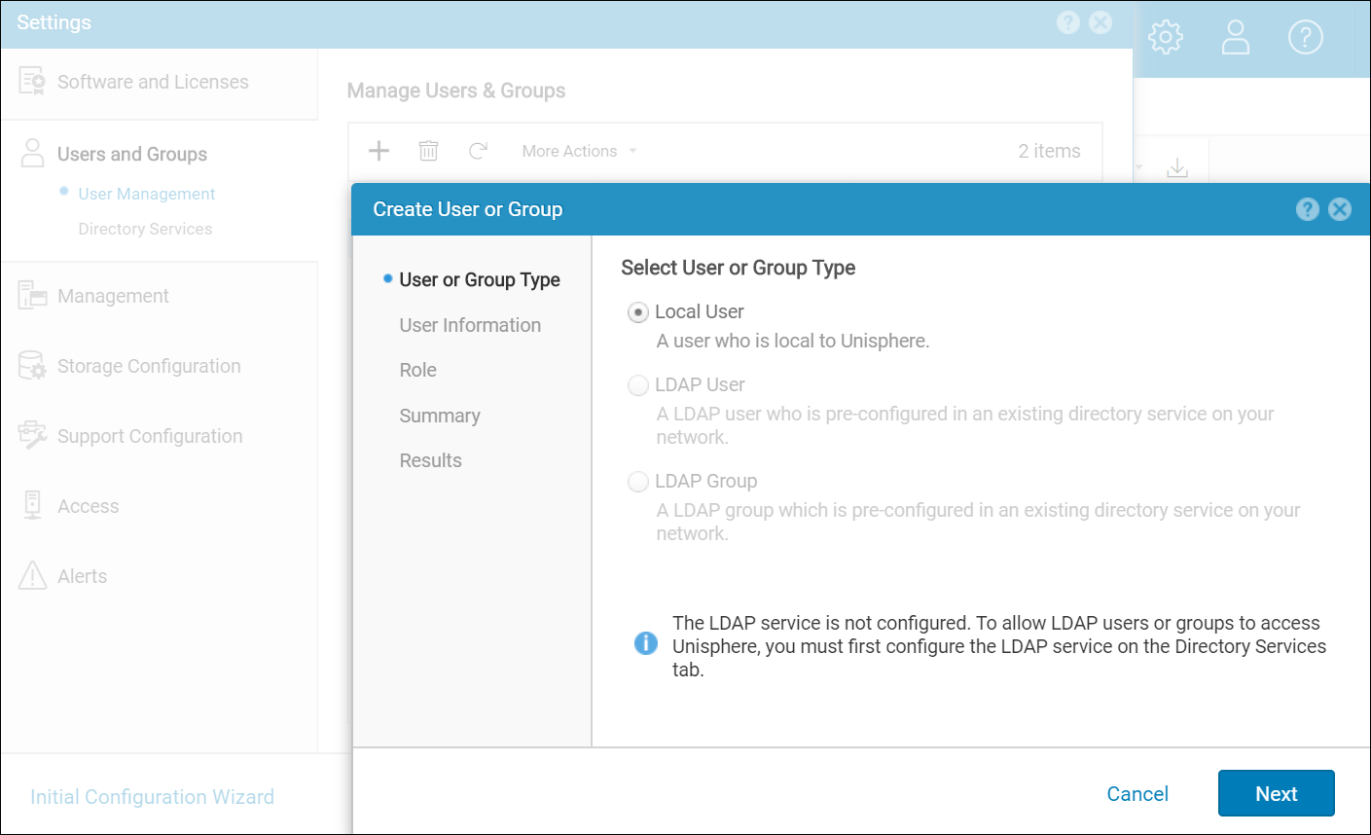Open help in Create User dialog header
The width and height of the screenshot is (1371, 835).
1308,209
